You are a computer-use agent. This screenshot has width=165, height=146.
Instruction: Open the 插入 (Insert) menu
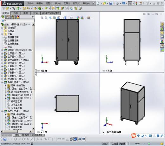point(58,4)
